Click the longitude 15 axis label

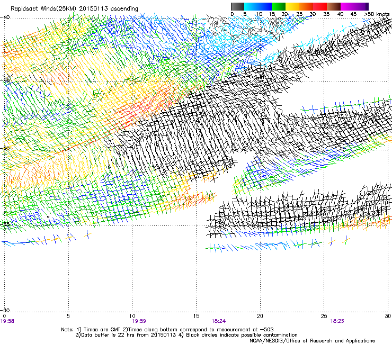pos(196,316)
